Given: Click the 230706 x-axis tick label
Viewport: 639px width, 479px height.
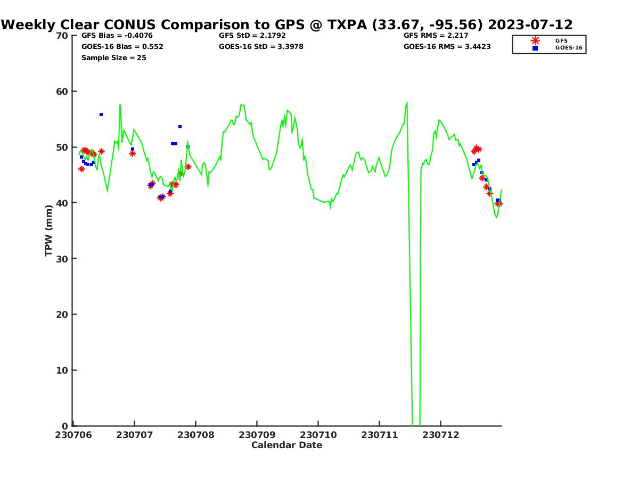Looking at the screenshot, I should pos(73,435).
